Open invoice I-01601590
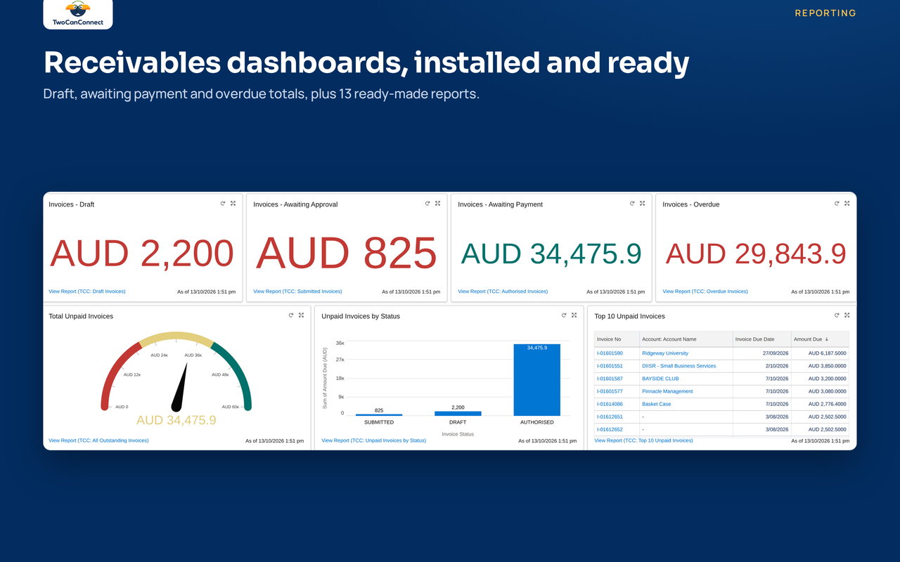The width and height of the screenshot is (900, 562). [x=610, y=353]
